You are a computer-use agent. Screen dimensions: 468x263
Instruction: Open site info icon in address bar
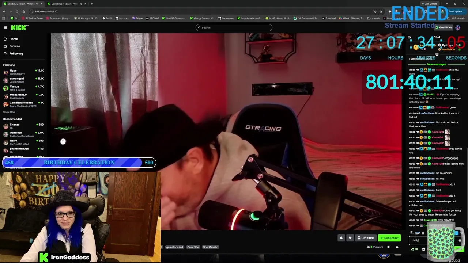[32, 11]
